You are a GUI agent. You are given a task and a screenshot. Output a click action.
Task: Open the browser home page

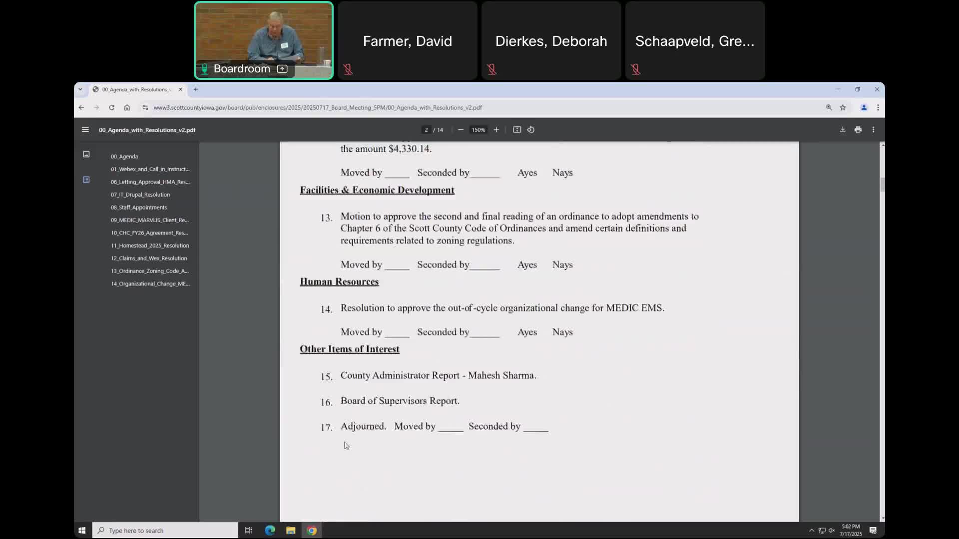coord(127,107)
